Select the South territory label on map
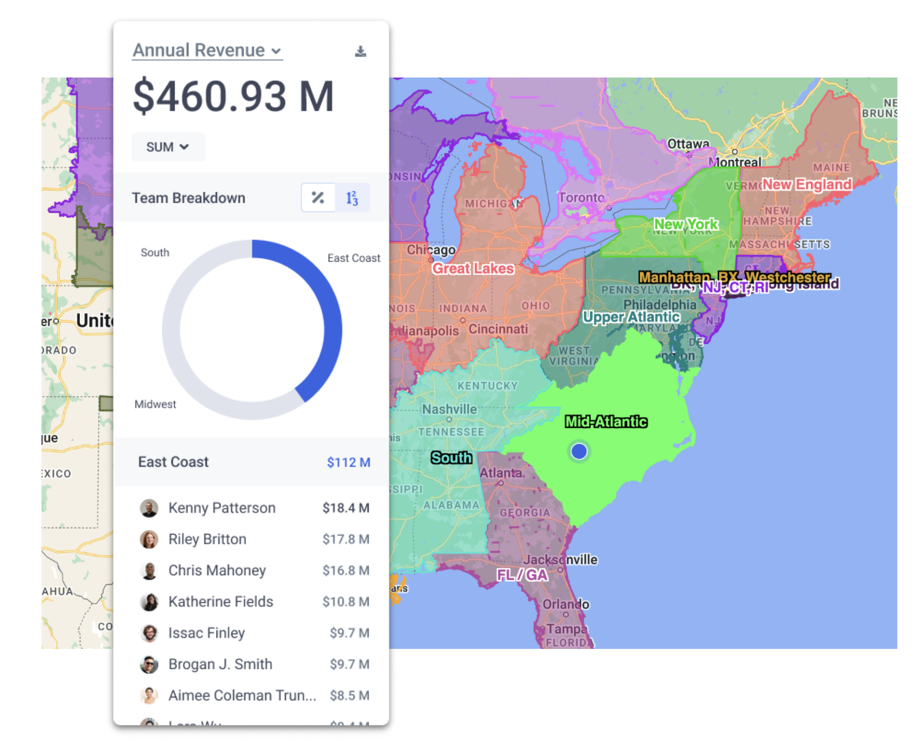923x744 pixels. [451, 458]
